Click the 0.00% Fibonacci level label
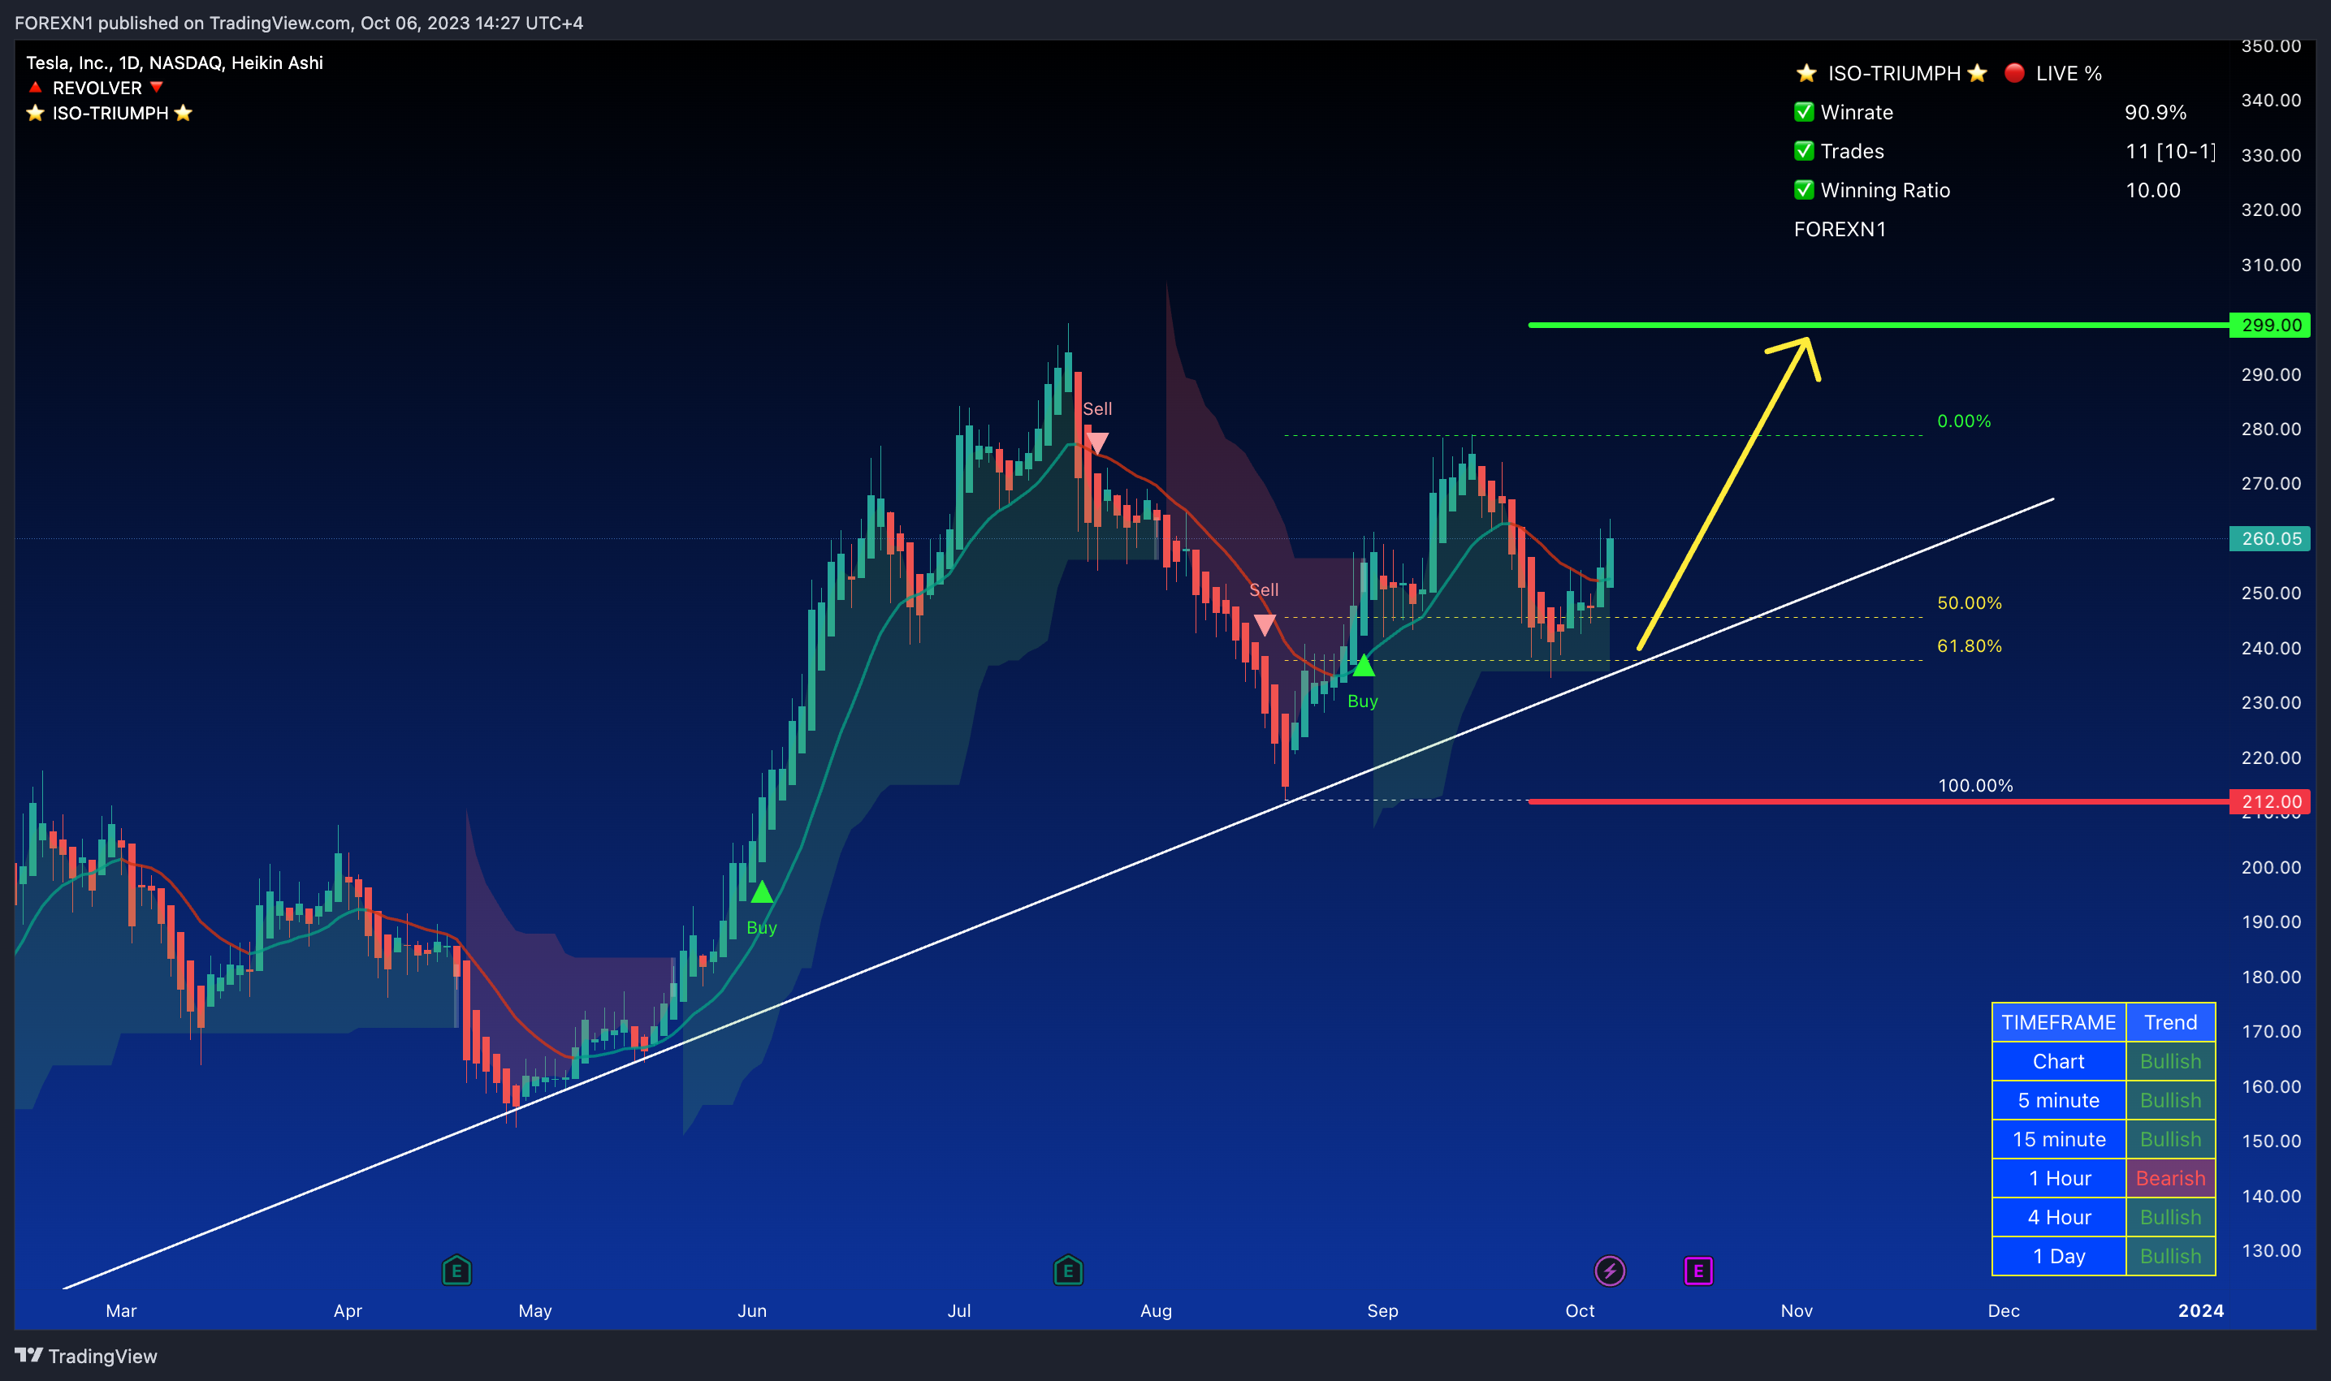The width and height of the screenshot is (2331, 1381). pos(1963,421)
